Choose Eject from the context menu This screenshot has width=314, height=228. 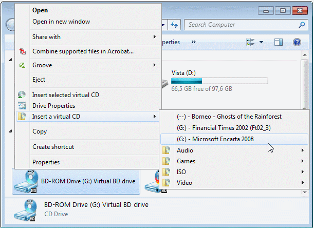click(39, 80)
